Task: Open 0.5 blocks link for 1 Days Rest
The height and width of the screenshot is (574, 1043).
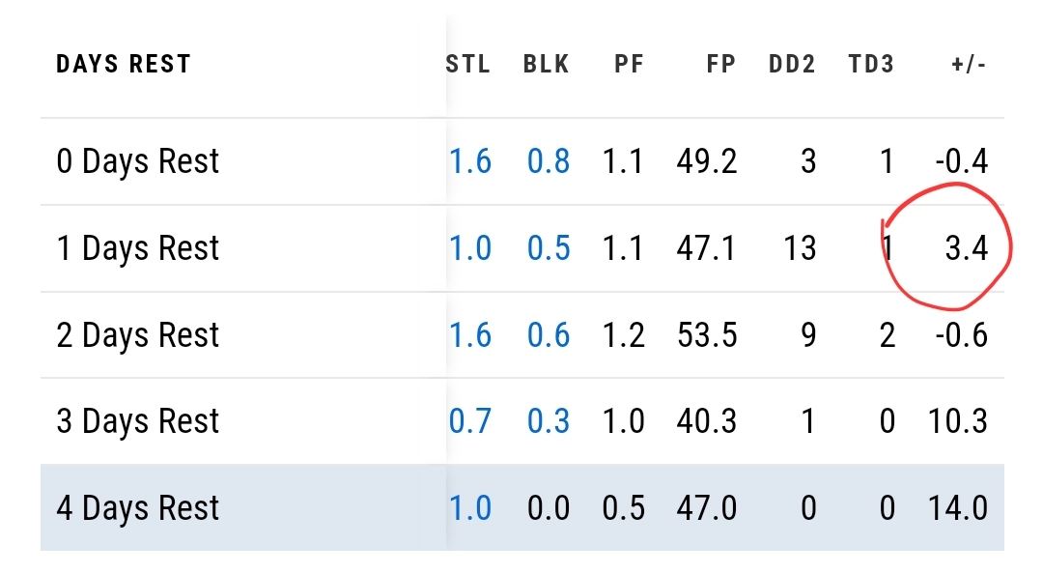Action: point(549,248)
